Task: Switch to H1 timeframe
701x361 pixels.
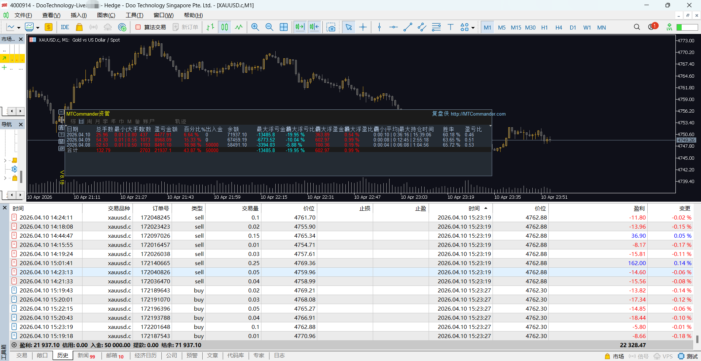Action: click(x=544, y=27)
